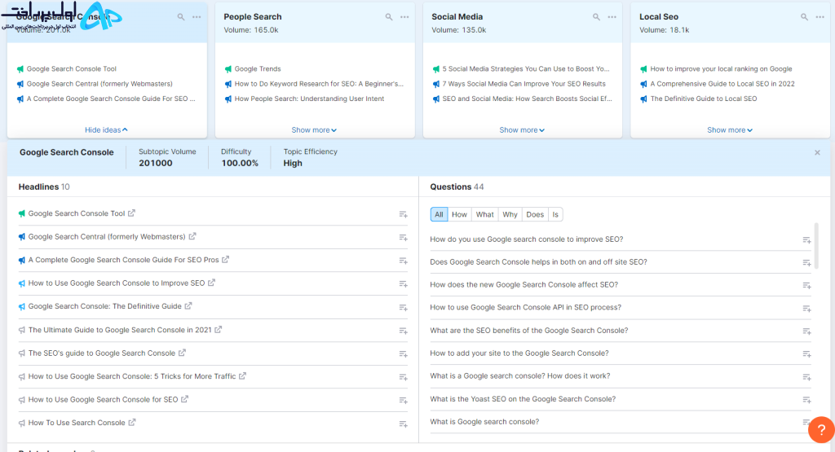The image size is (835, 452).
Task: Open more options for Google Search Console card
Action: tap(197, 17)
